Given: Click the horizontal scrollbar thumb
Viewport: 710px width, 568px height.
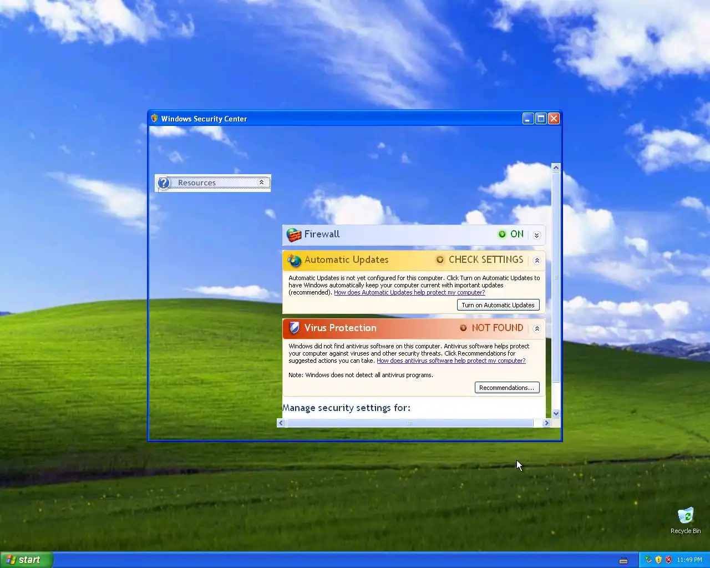Looking at the screenshot, I should (x=410, y=423).
